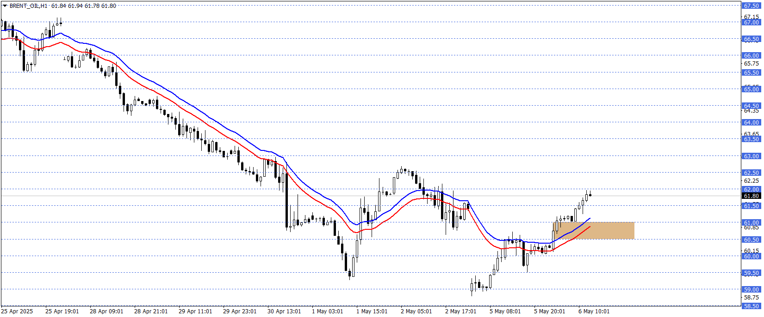The height and width of the screenshot is (317, 764).
Task: Click the 59.00 price level label
Action: click(752, 290)
